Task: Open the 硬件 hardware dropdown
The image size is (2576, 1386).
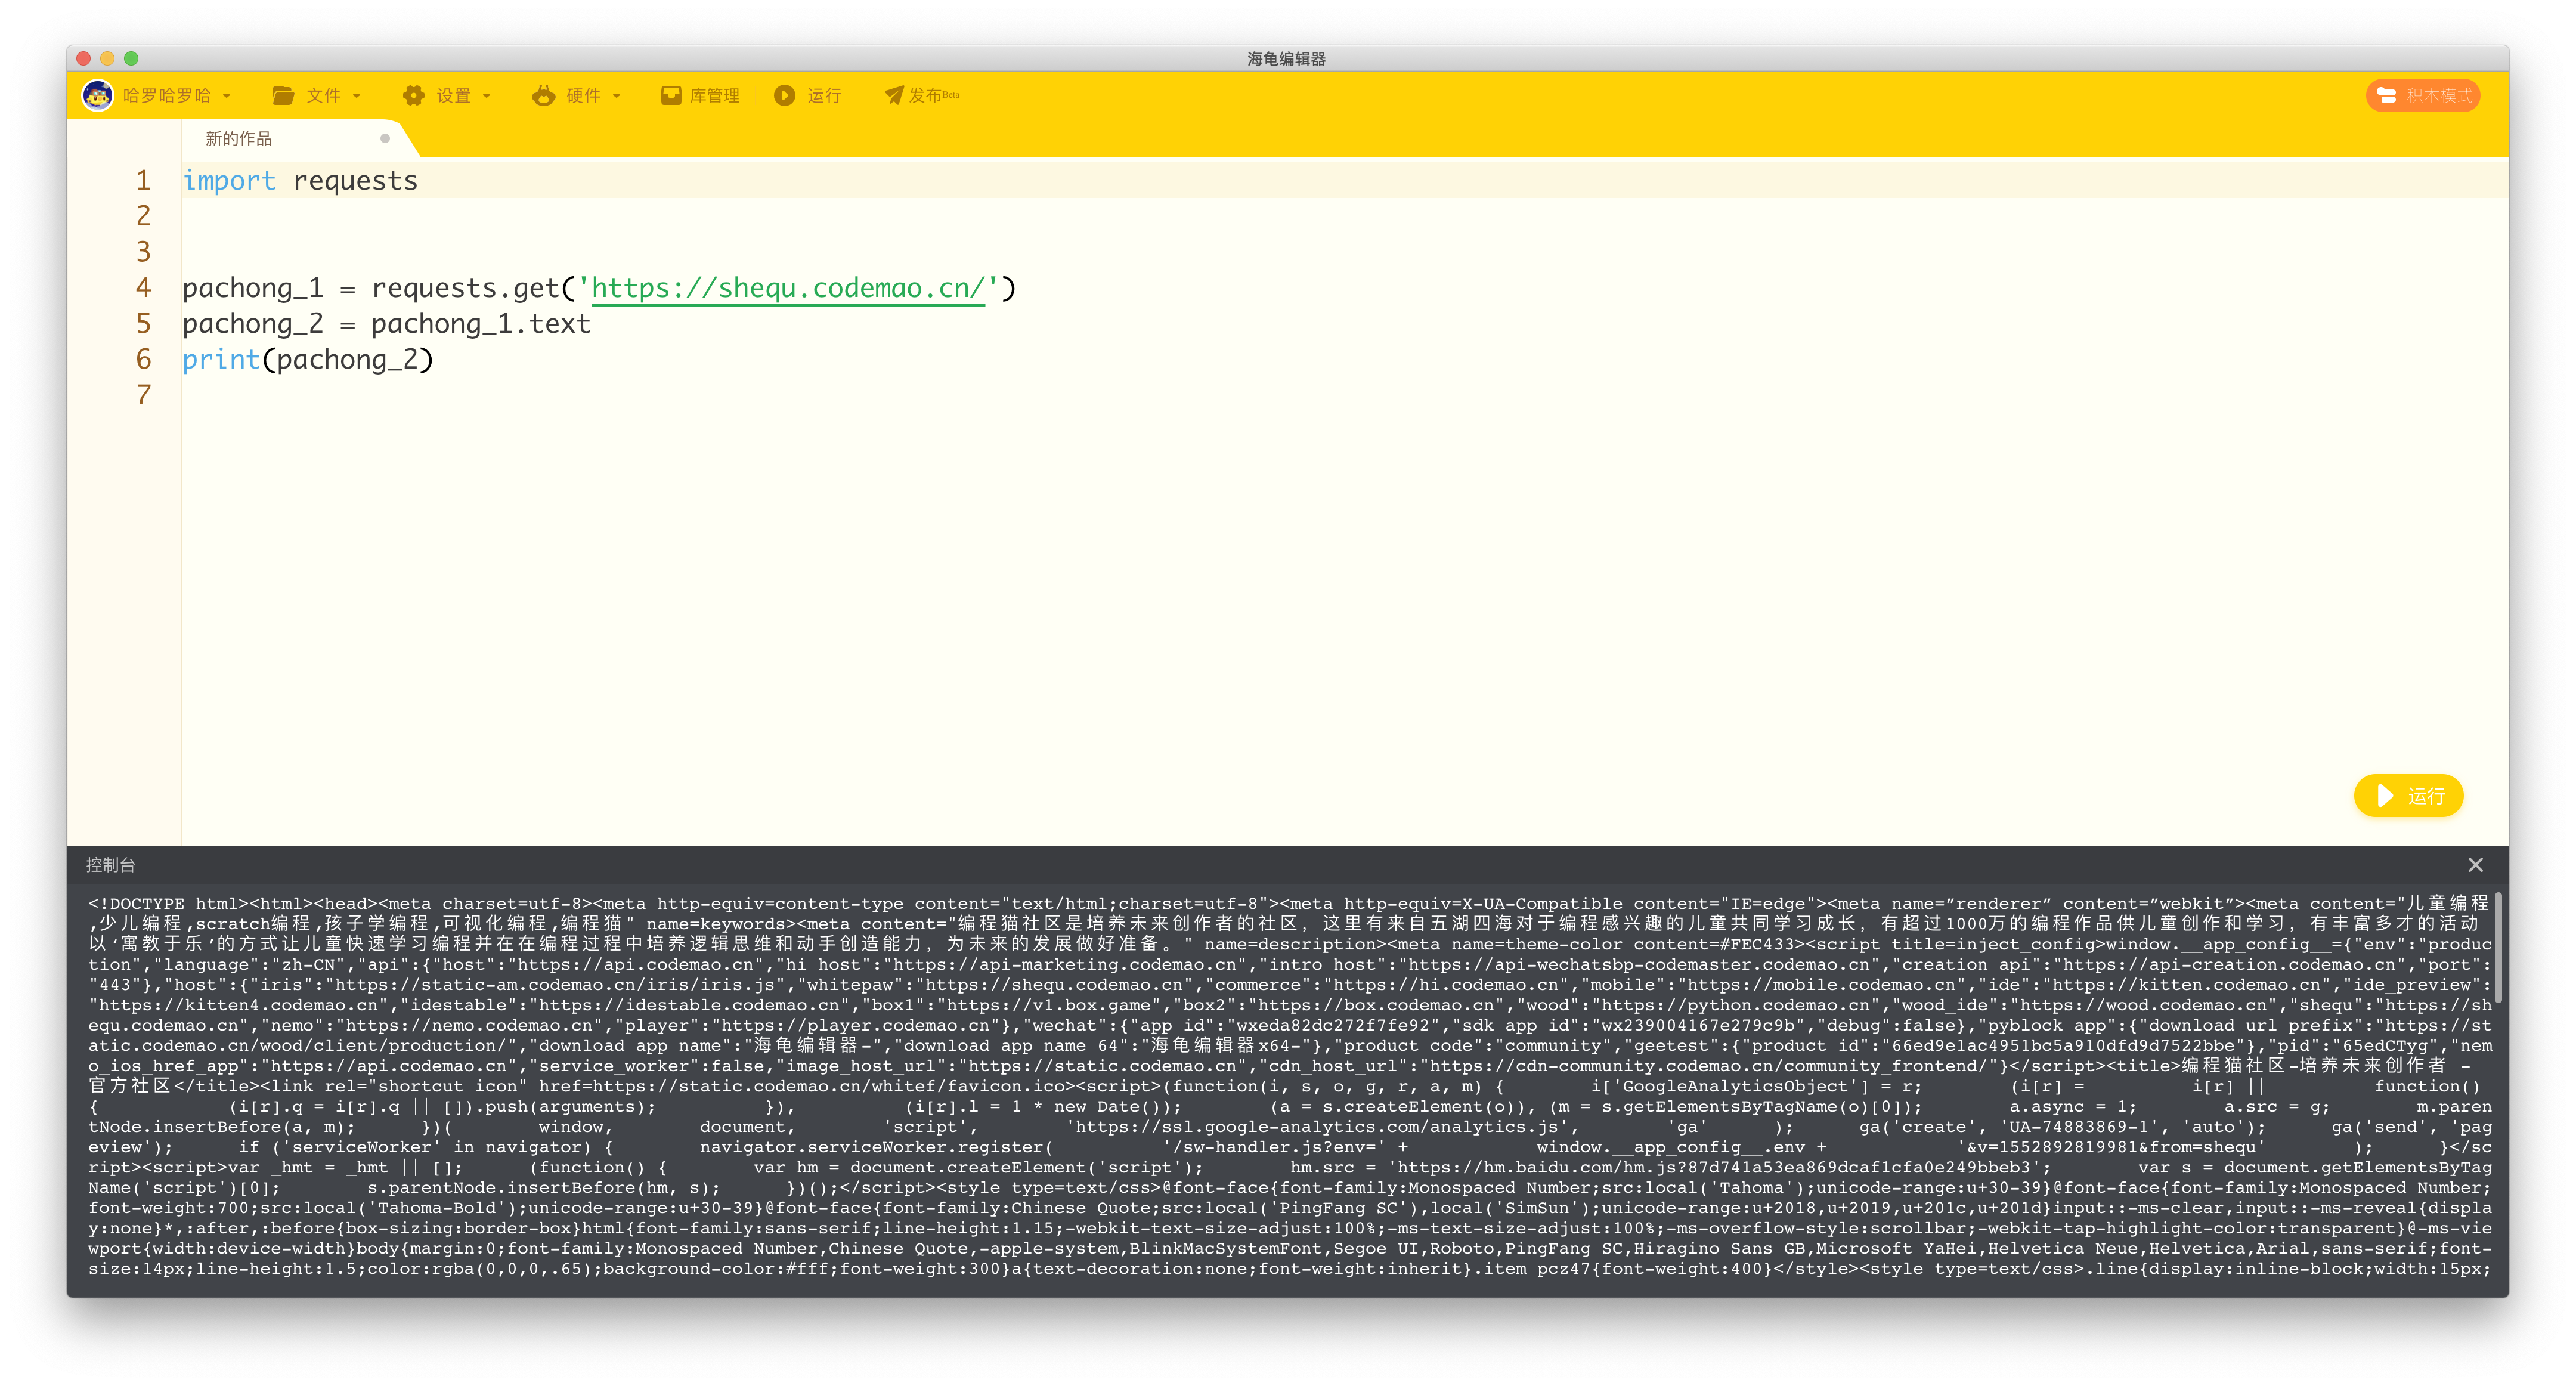Action: (576, 96)
